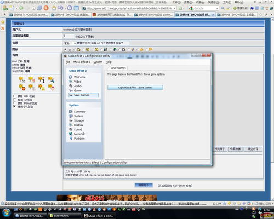Insert the signpost smiley with orange ball

[x=22, y=88]
